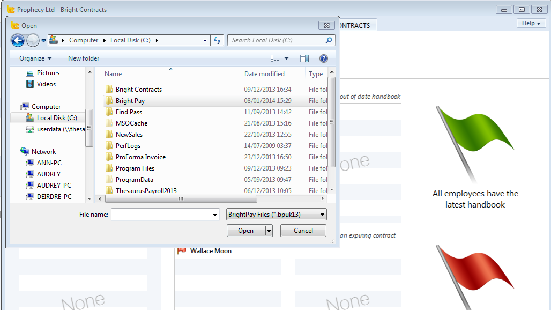The height and width of the screenshot is (310, 551).
Task: Select the AUDREY network computer
Action: coord(48,174)
